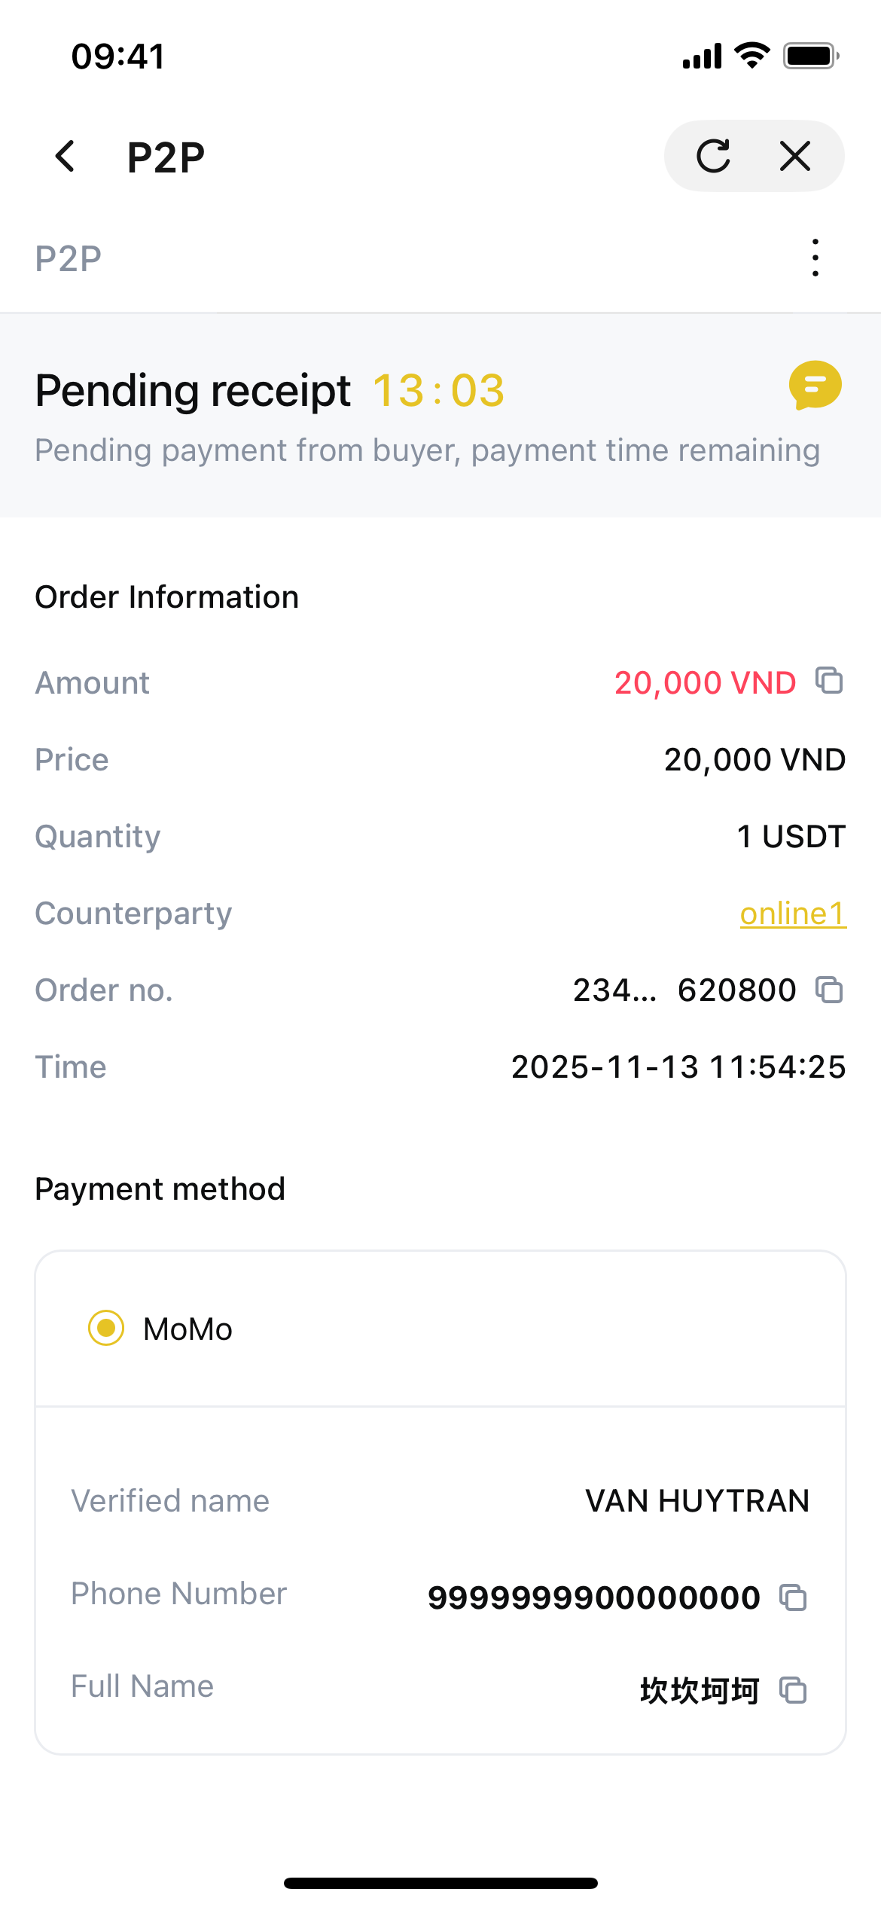Tap the order time 2025-11-13 value
This screenshot has width=881, height=1907.
tap(678, 1067)
